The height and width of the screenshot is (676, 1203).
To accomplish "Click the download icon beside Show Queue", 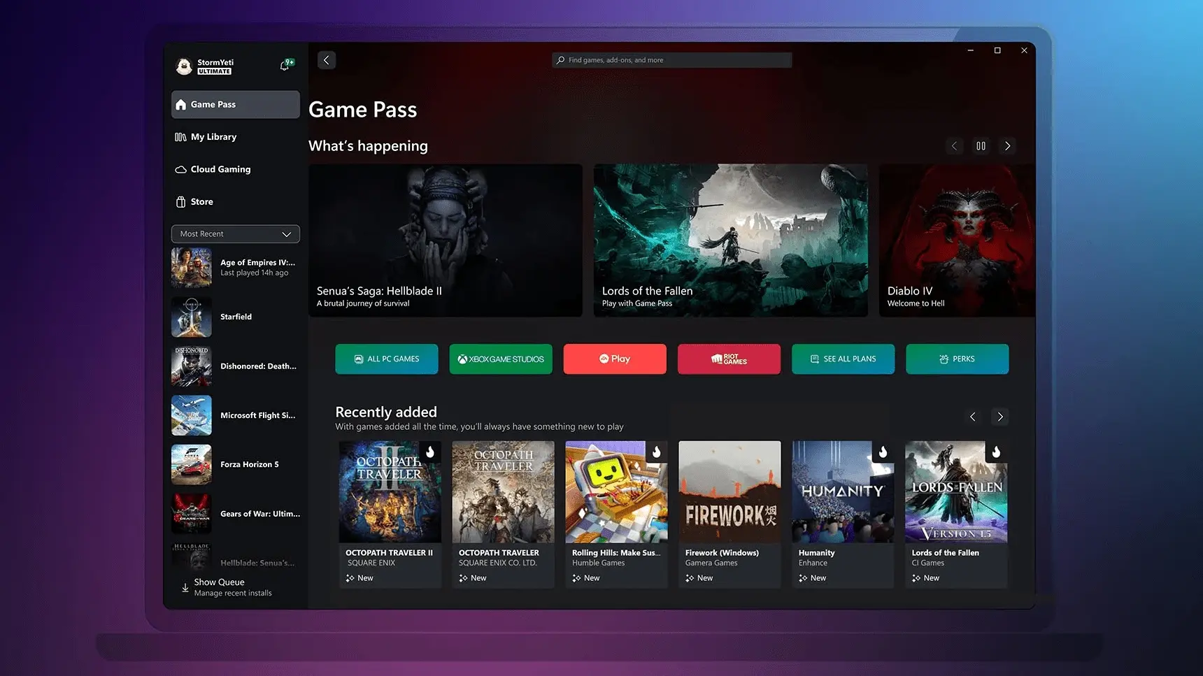I will coord(185,587).
